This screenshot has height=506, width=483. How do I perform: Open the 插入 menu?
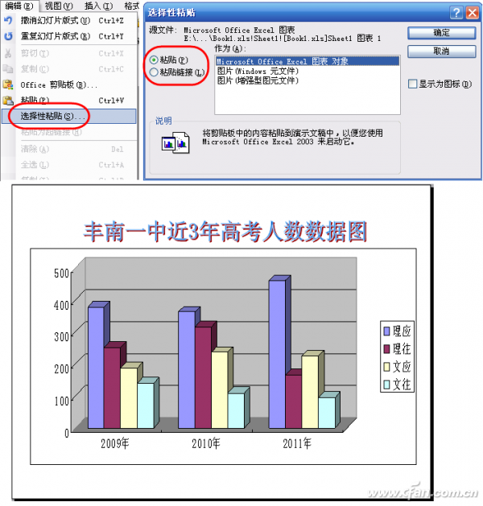[x=98, y=6]
